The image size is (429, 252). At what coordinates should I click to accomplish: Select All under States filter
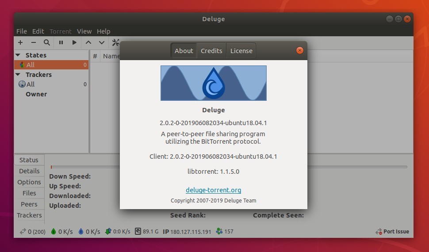pos(51,65)
